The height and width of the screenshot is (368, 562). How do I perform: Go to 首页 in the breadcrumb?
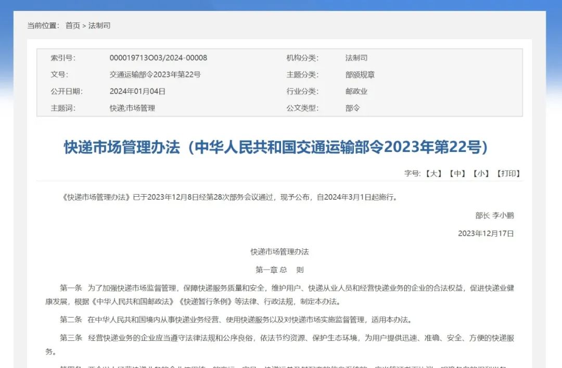coord(72,26)
